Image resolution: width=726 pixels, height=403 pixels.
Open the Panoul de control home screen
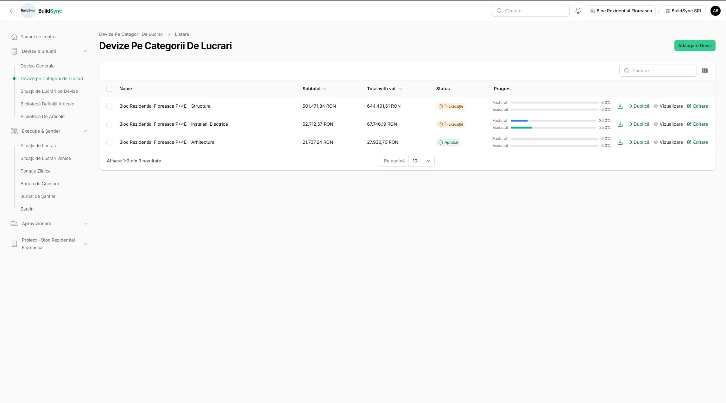click(x=38, y=36)
